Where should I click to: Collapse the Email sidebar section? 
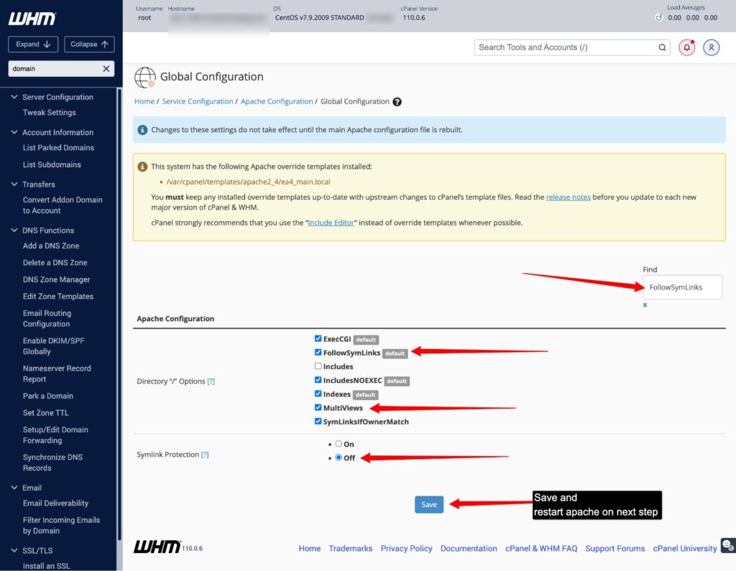coord(14,487)
